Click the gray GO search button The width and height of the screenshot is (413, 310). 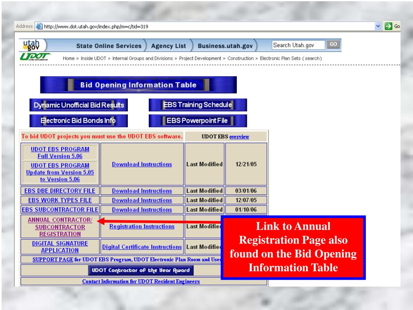point(333,44)
